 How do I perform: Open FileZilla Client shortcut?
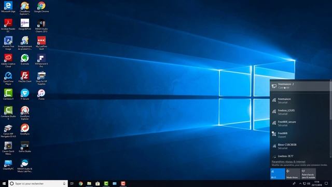[x=25, y=77]
